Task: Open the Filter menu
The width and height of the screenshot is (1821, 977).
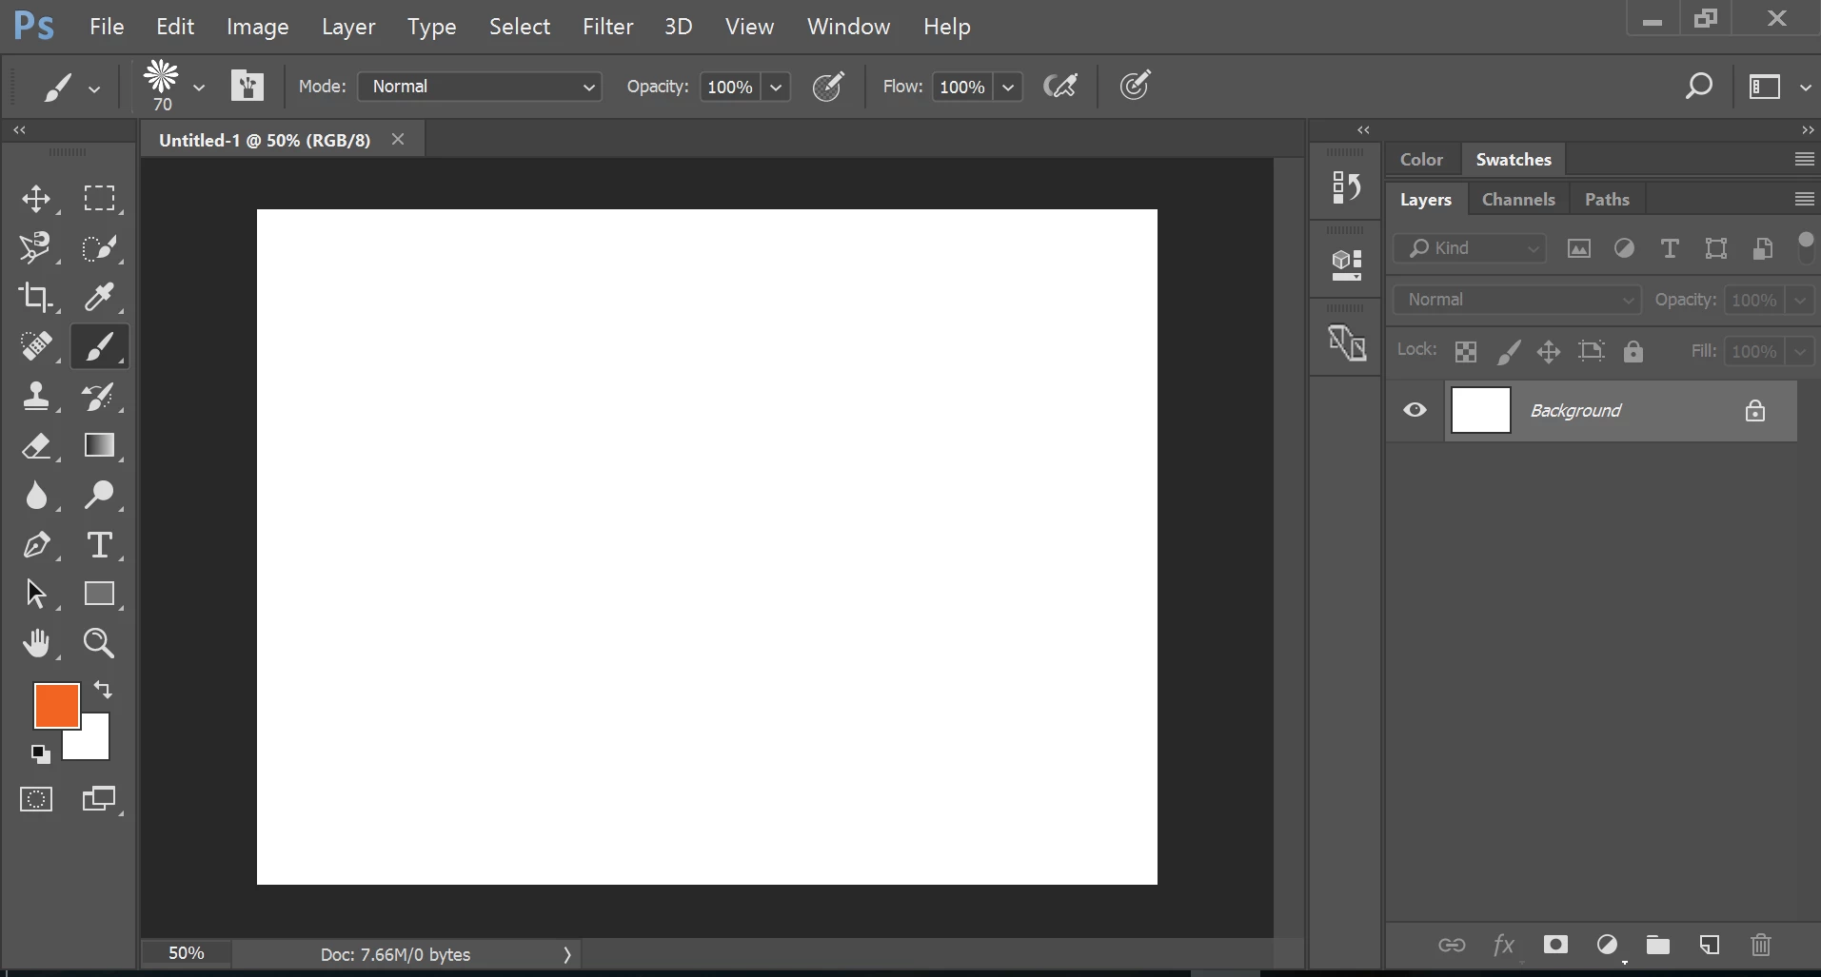Action: [608, 27]
